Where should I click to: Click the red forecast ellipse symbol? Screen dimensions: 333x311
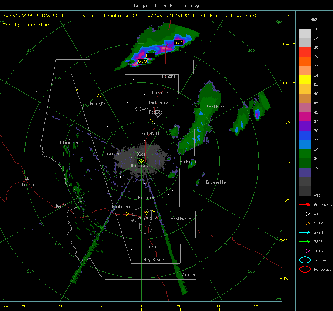point(305,269)
